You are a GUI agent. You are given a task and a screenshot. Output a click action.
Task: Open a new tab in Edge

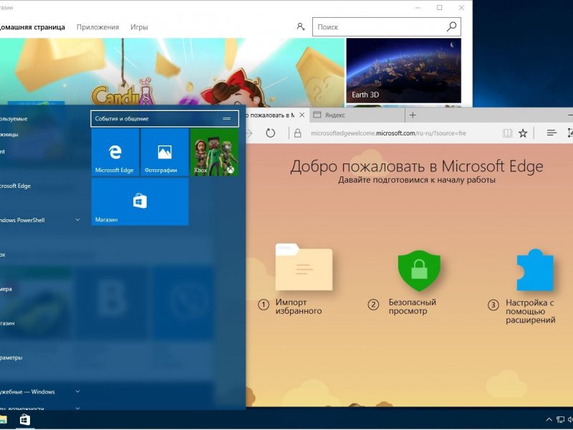pos(413,115)
